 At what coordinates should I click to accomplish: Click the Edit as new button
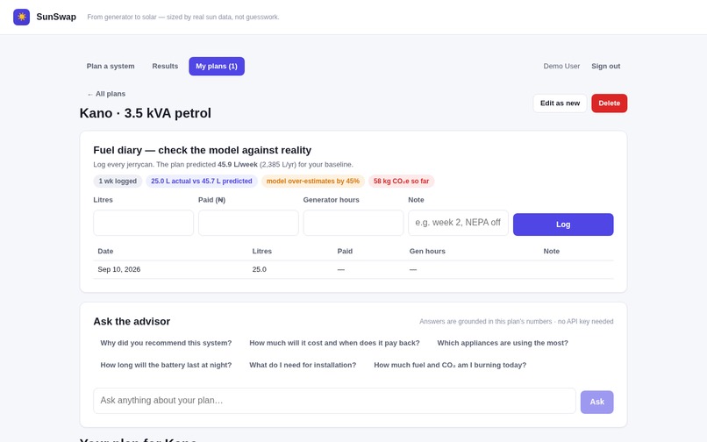(560, 103)
